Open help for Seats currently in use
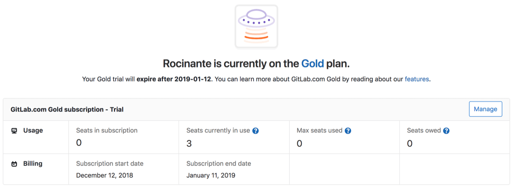This screenshot has width=511, height=189. (255, 131)
